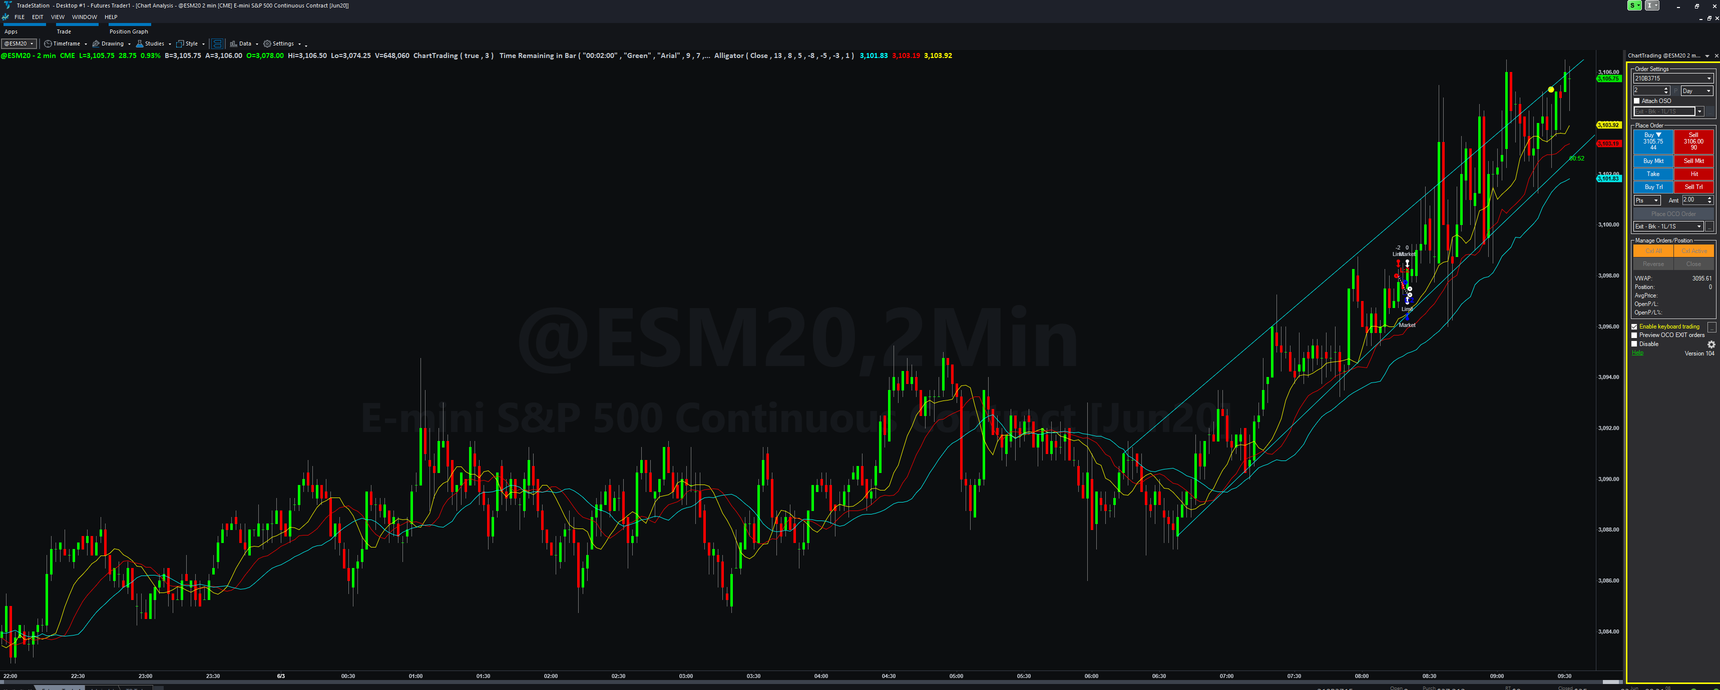Toggle the chart trading panel toolbar icon
This screenshot has height=690, width=1720.
[x=217, y=44]
